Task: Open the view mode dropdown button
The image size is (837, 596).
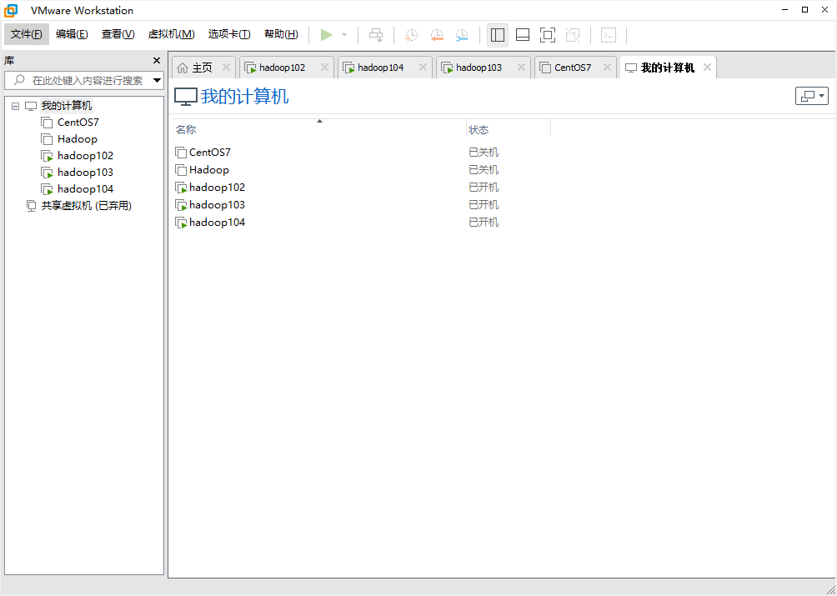Action: (x=812, y=96)
